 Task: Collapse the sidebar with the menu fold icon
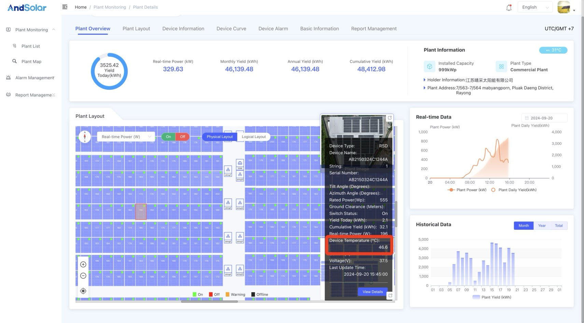point(65,7)
